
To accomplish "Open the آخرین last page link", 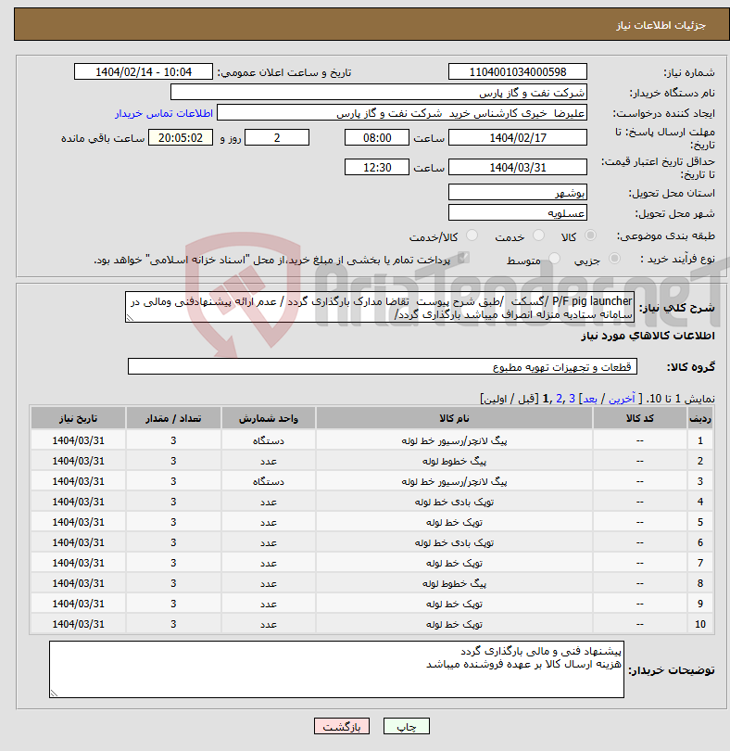I will coord(622,399).
